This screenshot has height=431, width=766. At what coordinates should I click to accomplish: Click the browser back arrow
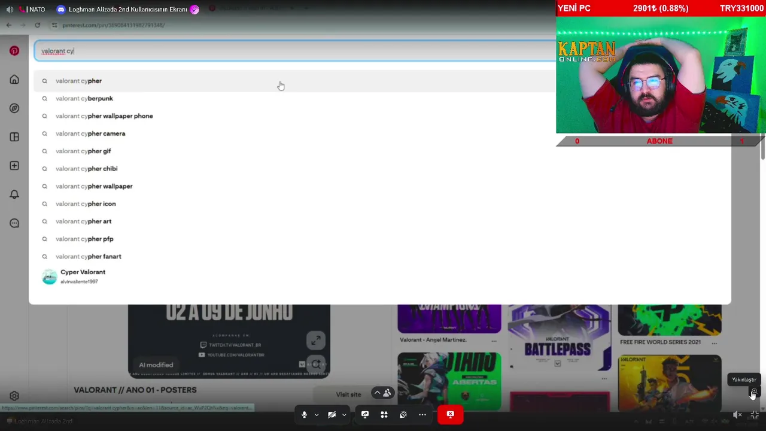click(x=8, y=25)
